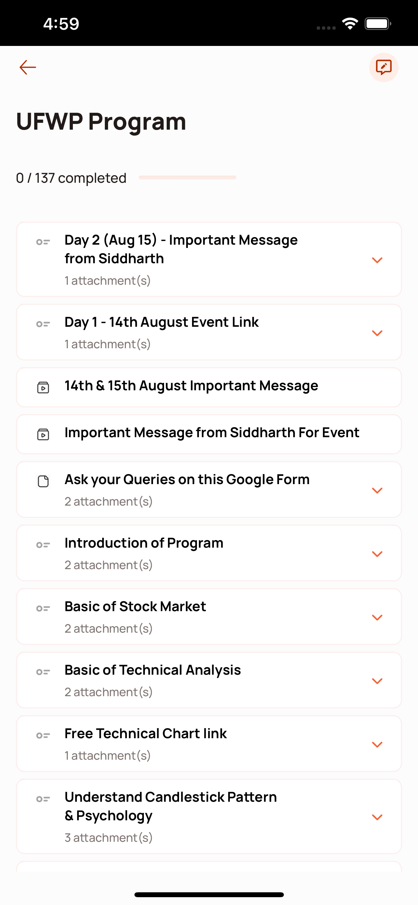Tap the back arrow icon
The image size is (418, 905).
coord(28,67)
